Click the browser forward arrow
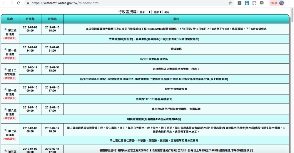 click(x=11, y=3)
